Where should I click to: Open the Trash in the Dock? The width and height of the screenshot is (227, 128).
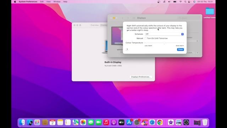click(205, 122)
